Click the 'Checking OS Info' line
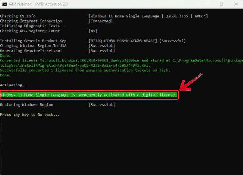243x175 pixels. click(x=18, y=16)
